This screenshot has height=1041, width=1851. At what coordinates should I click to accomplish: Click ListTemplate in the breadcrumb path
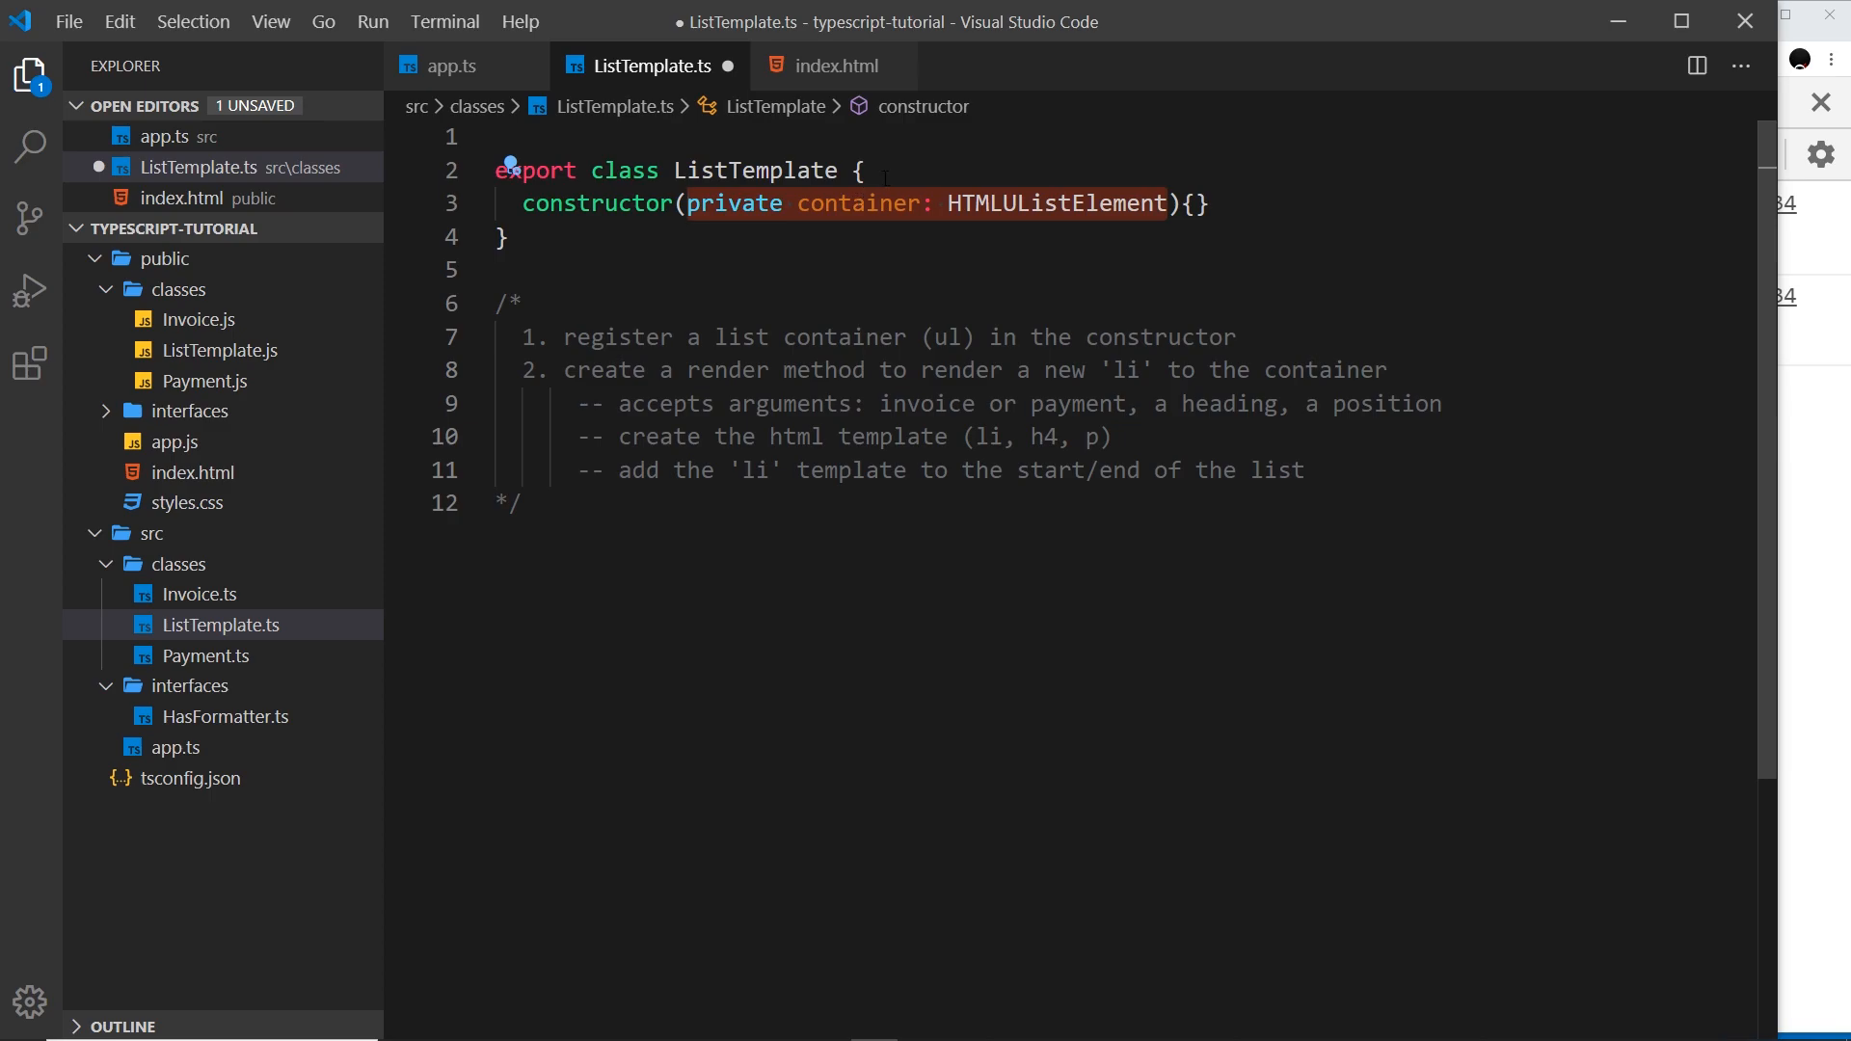[775, 106]
